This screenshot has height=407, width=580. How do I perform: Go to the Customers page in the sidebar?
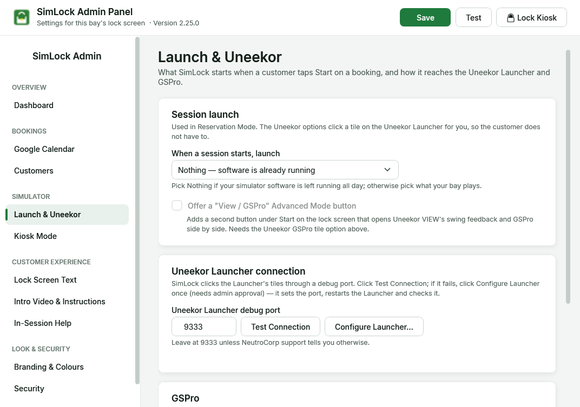[67, 171]
